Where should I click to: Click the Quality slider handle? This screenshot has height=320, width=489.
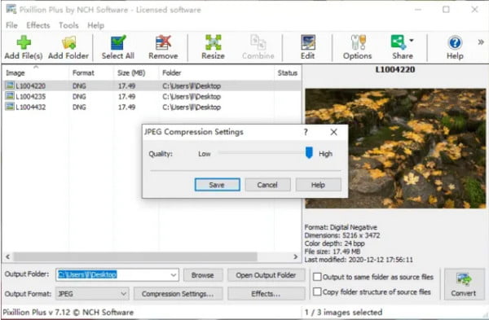point(309,153)
